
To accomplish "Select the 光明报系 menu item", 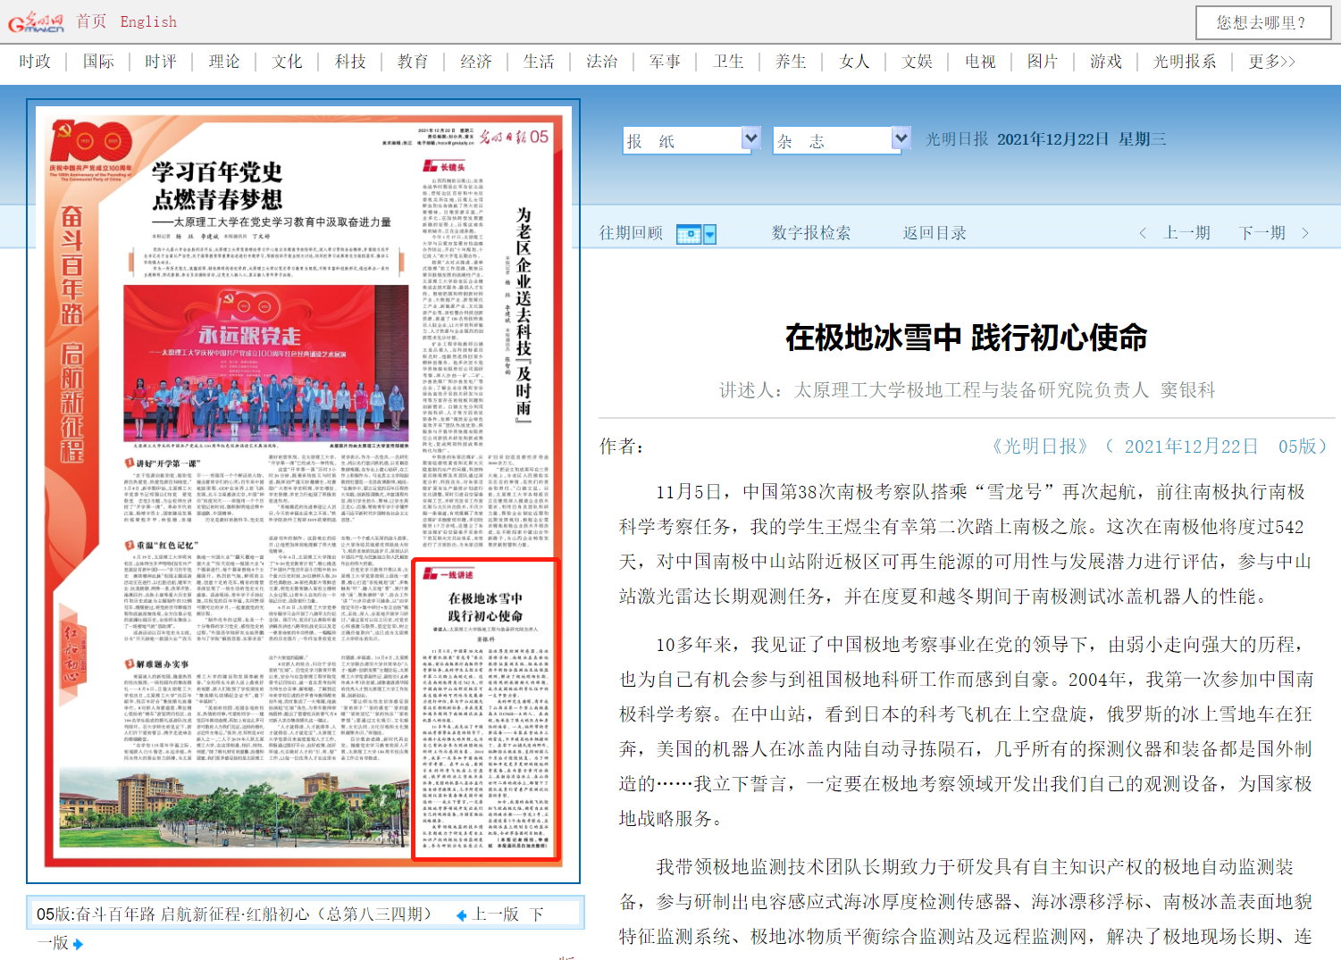I will [1184, 62].
